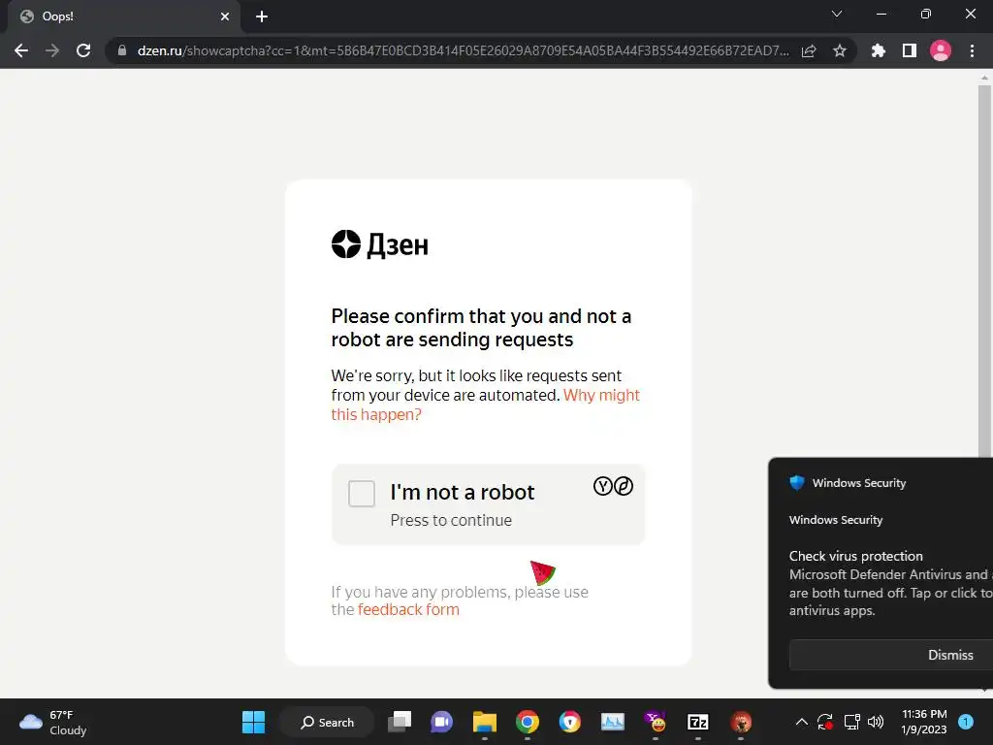This screenshot has width=993, height=745.
Task: Open network settings tray icon
Action: click(851, 722)
